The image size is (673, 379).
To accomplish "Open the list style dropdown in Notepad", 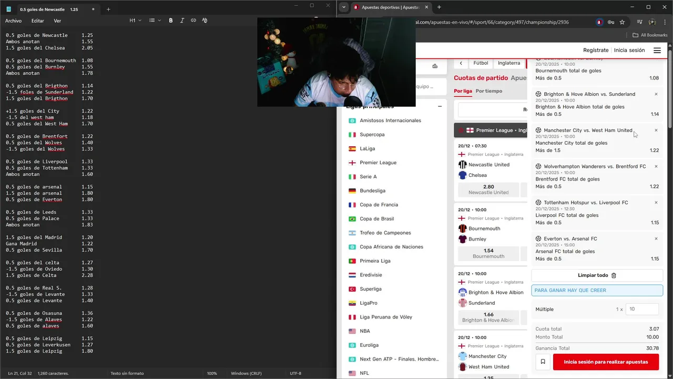I will tap(155, 21).
